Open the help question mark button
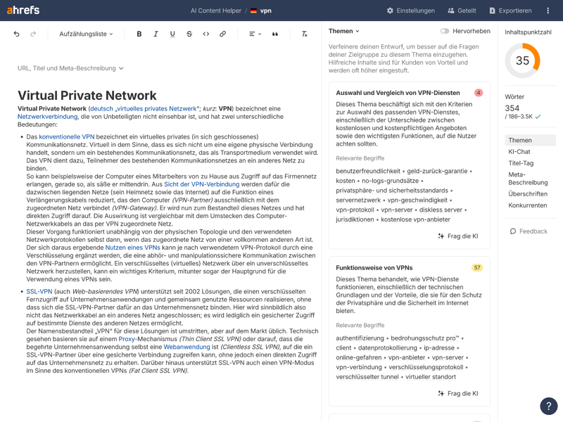Viewport: 563px width, 422px height. coord(549,406)
